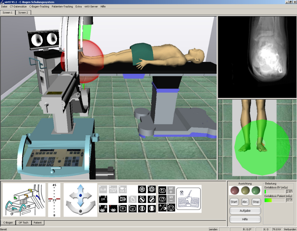Click the SUB subtraction icon
Screen dimensions: 297x231
(x=103, y=189)
